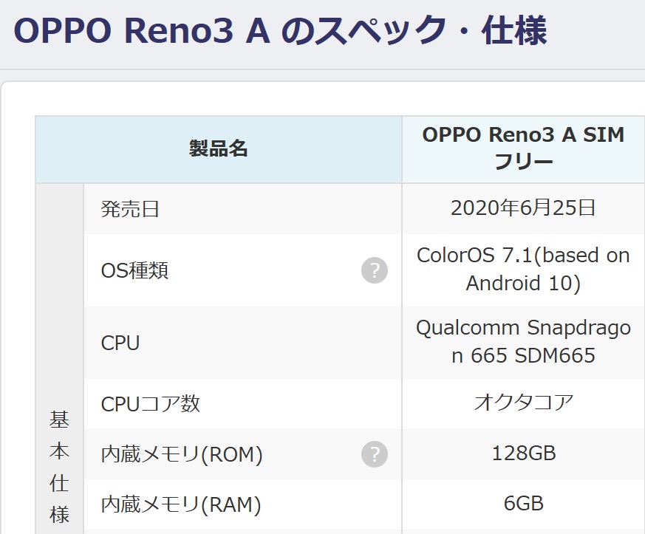Select the 製品名 header cell

(x=219, y=149)
